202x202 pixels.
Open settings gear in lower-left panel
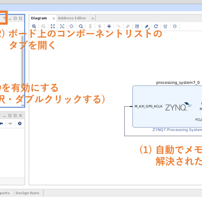tap(20, 123)
